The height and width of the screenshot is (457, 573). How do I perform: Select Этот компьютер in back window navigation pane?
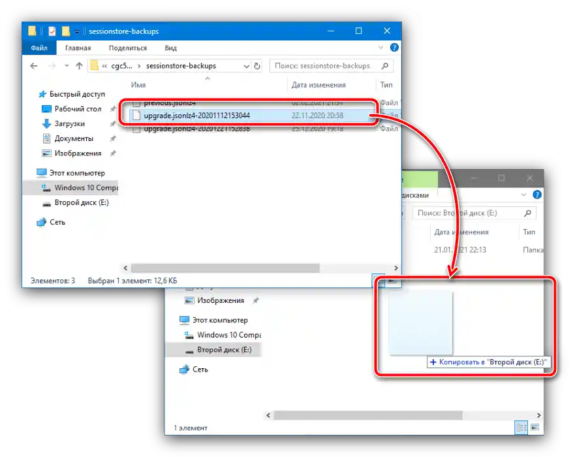220,321
